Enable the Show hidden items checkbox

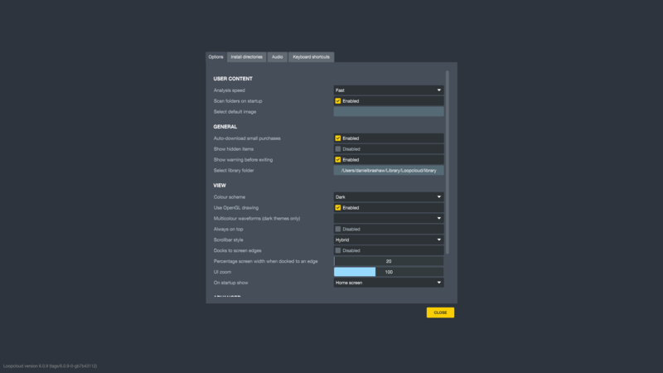[x=338, y=149]
